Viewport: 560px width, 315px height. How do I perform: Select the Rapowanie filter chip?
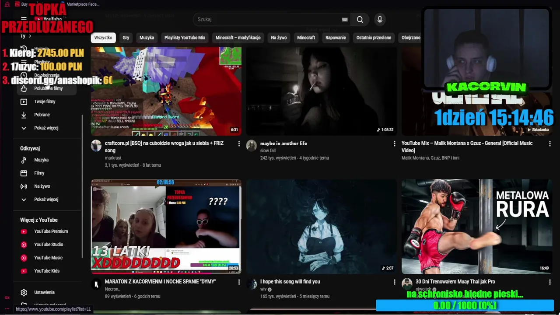[x=336, y=38]
